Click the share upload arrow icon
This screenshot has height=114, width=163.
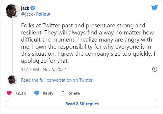63,93
